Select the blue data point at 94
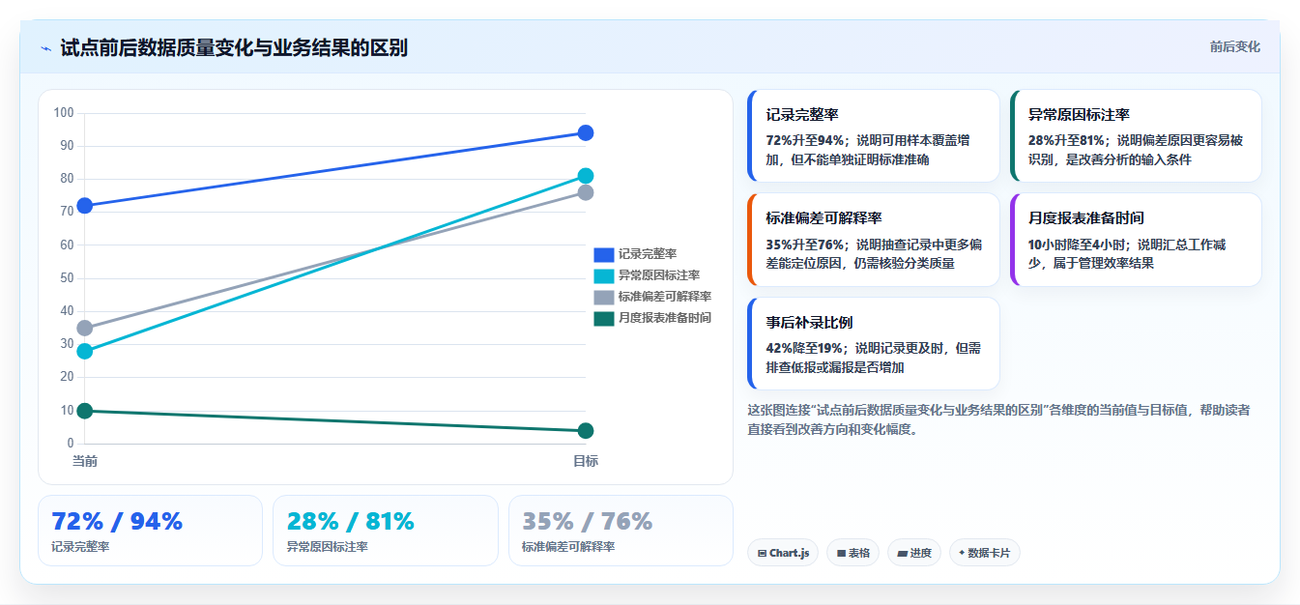The width and height of the screenshot is (1300, 605). 586,132
